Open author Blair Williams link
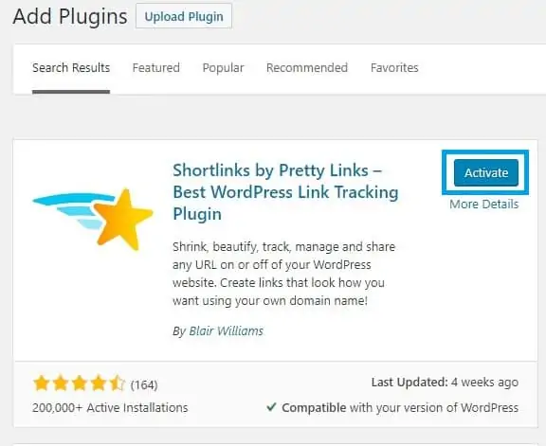546x446 pixels. (226, 330)
